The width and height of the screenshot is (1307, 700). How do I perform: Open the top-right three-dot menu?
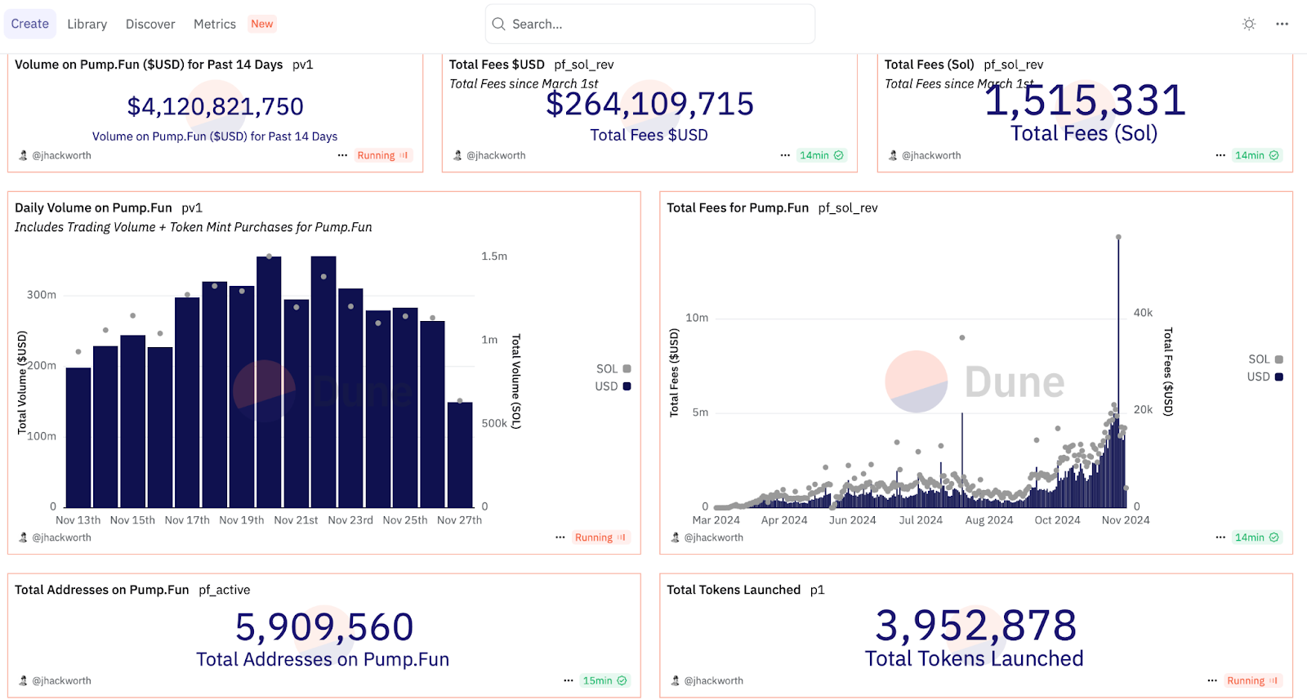[1282, 24]
